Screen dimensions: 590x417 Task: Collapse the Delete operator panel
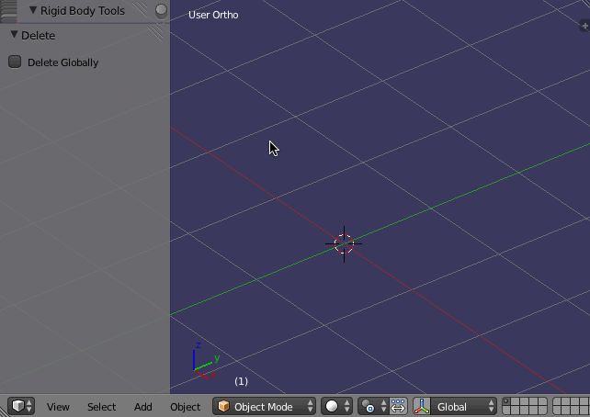(14, 35)
